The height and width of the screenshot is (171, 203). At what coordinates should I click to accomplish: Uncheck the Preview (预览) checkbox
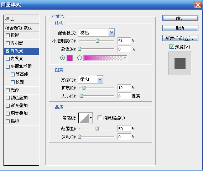point(172,47)
